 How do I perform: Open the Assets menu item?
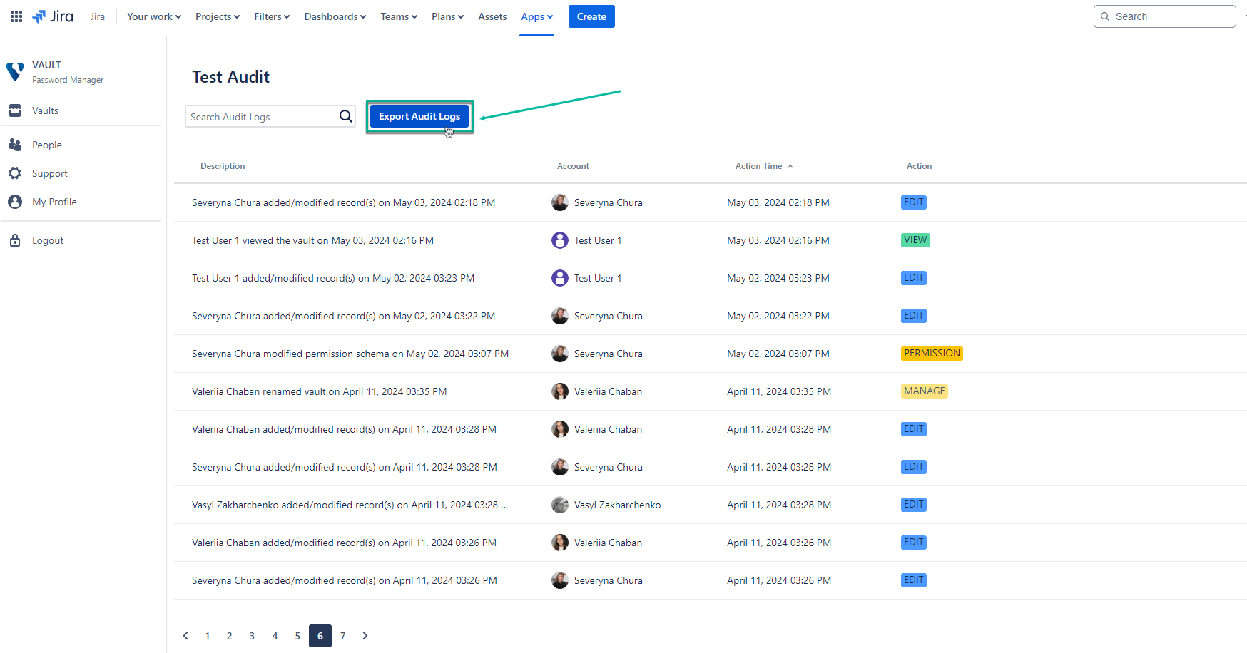pyautogui.click(x=492, y=16)
